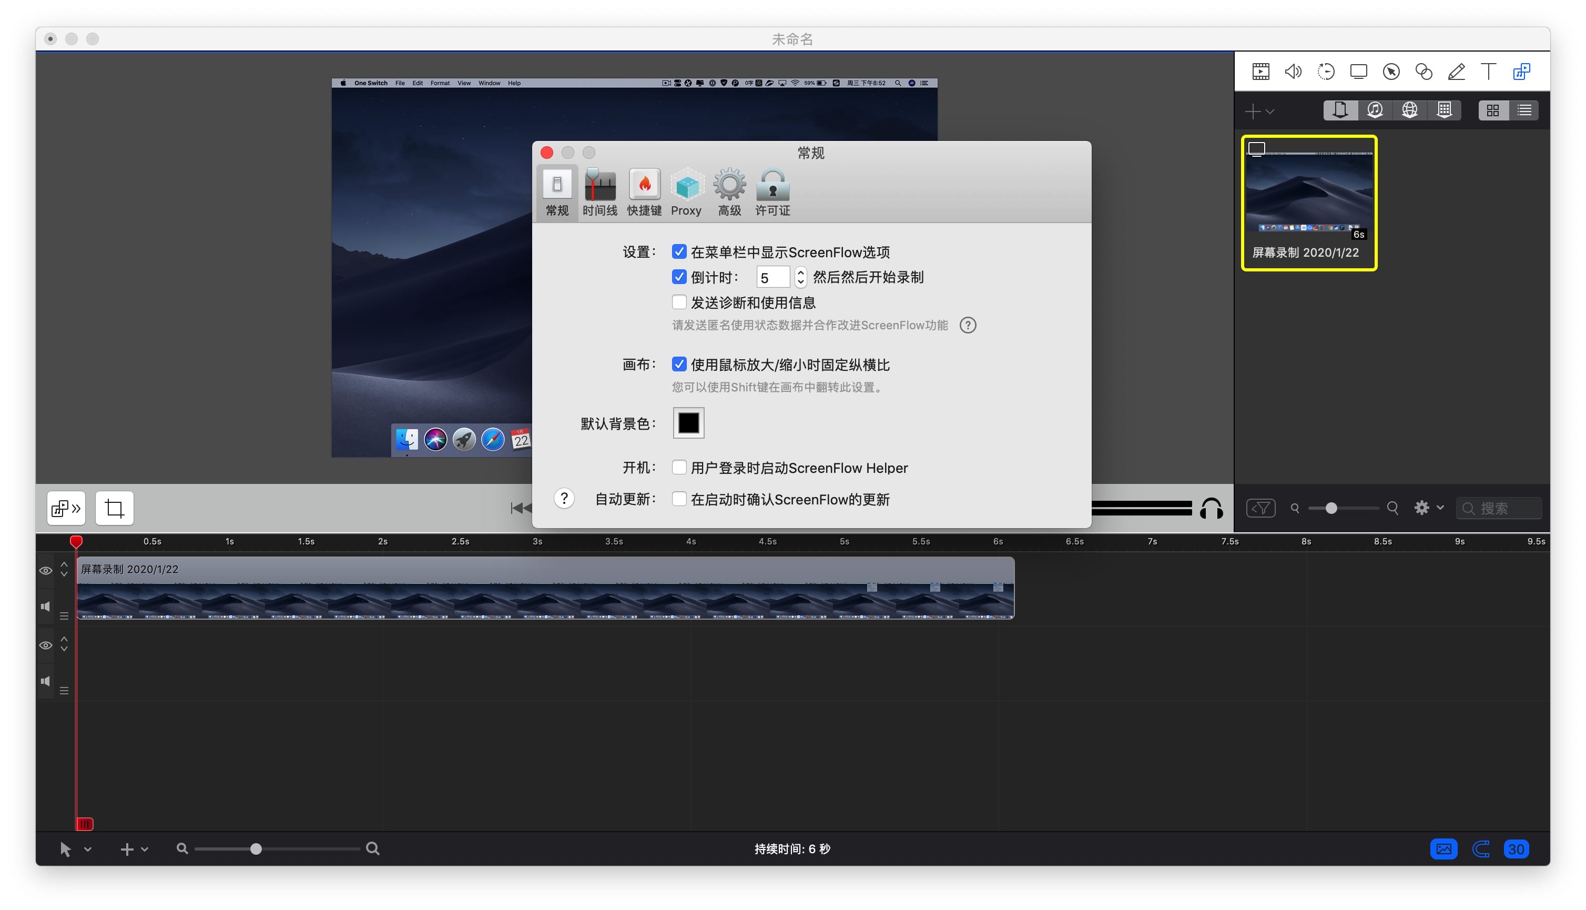Image resolution: width=1586 pixels, height=910 pixels.
Task: Expand the add media plus dropdown
Action: pyautogui.click(x=1259, y=112)
